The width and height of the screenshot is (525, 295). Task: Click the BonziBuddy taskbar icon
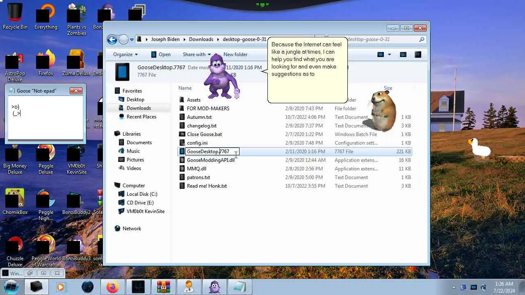pos(215,287)
